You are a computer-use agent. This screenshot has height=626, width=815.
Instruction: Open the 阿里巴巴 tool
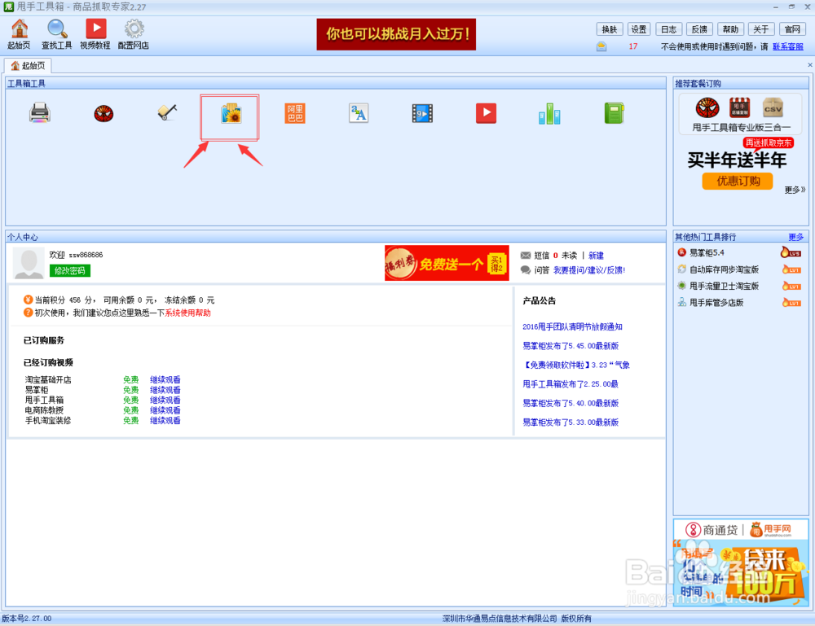coord(294,114)
